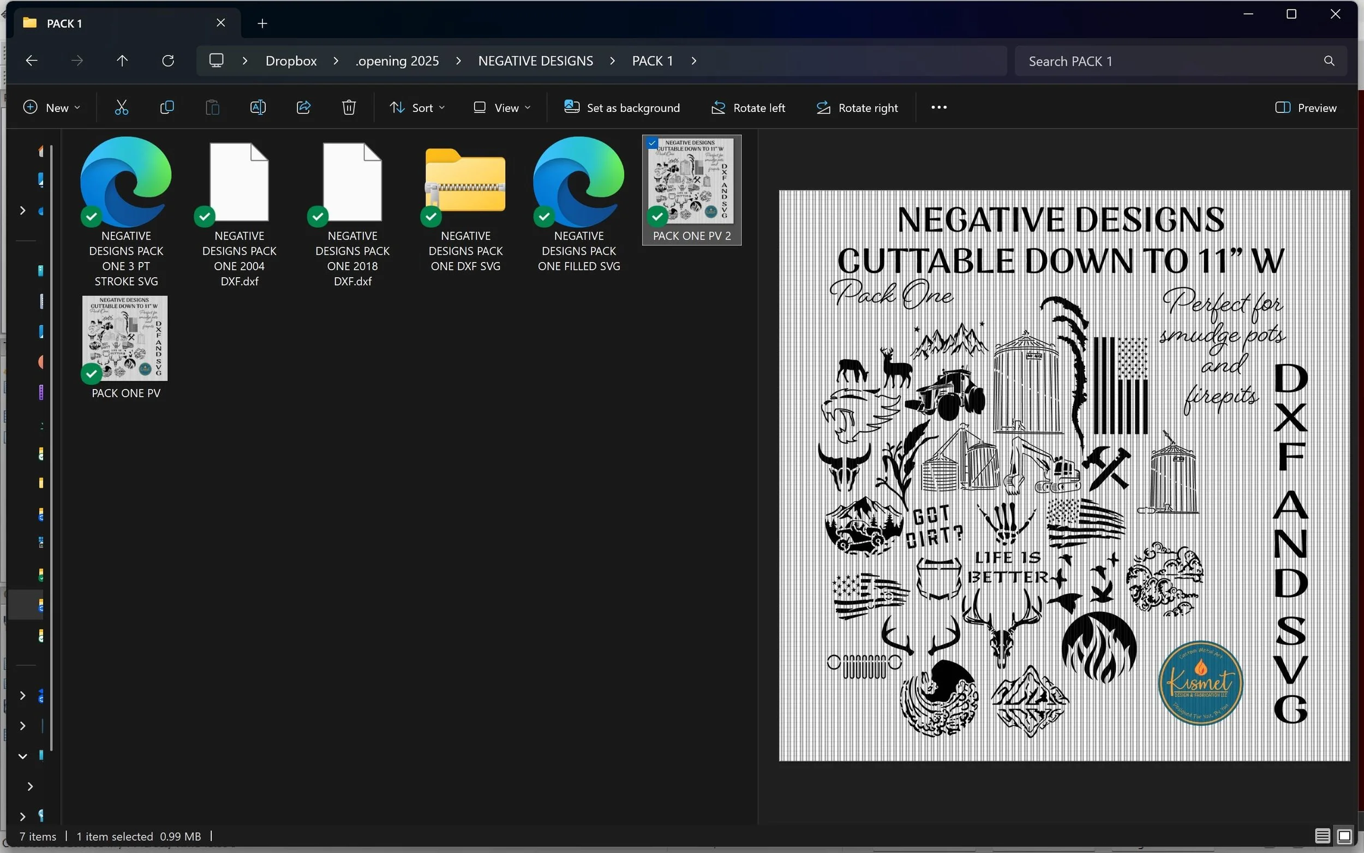Click the Cut scissors icon
The width and height of the screenshot is (1364, 853).
[122, 108]
